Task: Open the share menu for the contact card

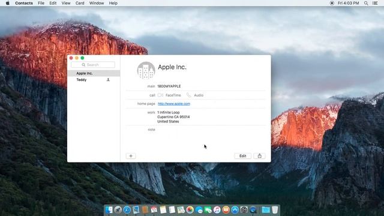Action: (x=260, y=156)
